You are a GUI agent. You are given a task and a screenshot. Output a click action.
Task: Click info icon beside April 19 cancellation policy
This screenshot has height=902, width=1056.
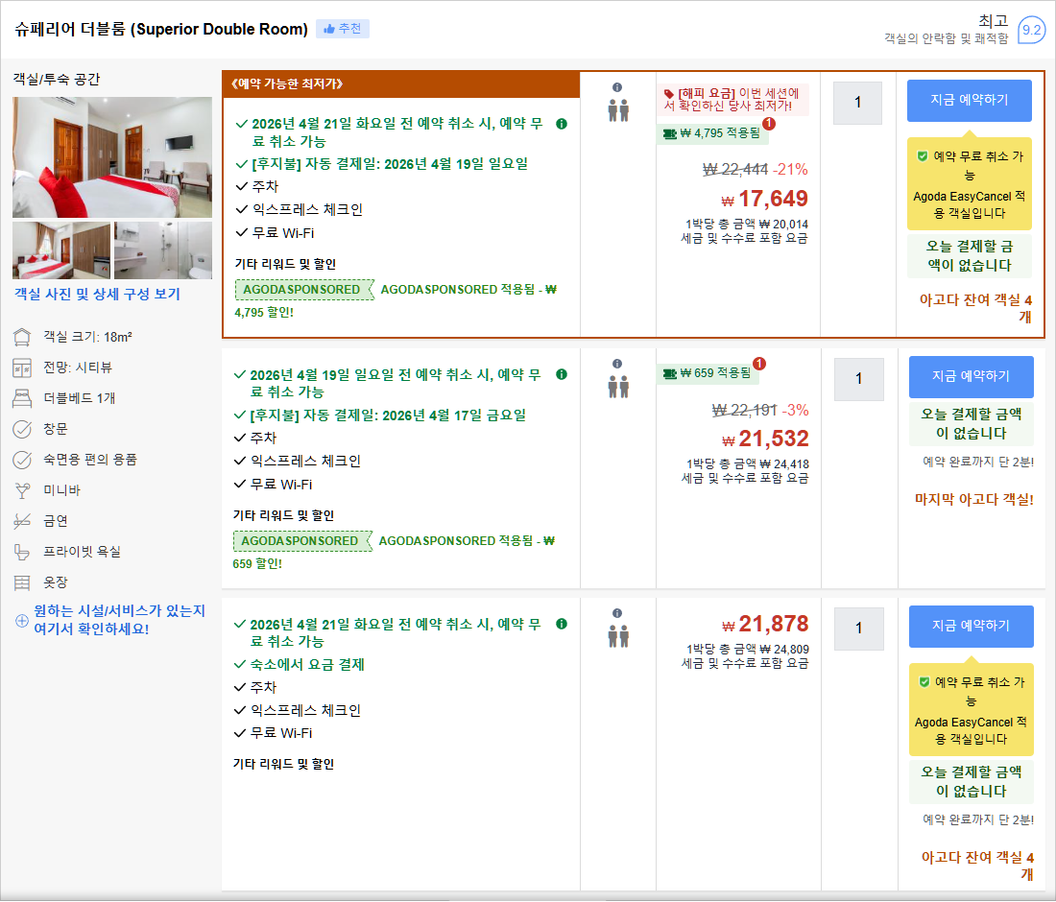point(562,374)
